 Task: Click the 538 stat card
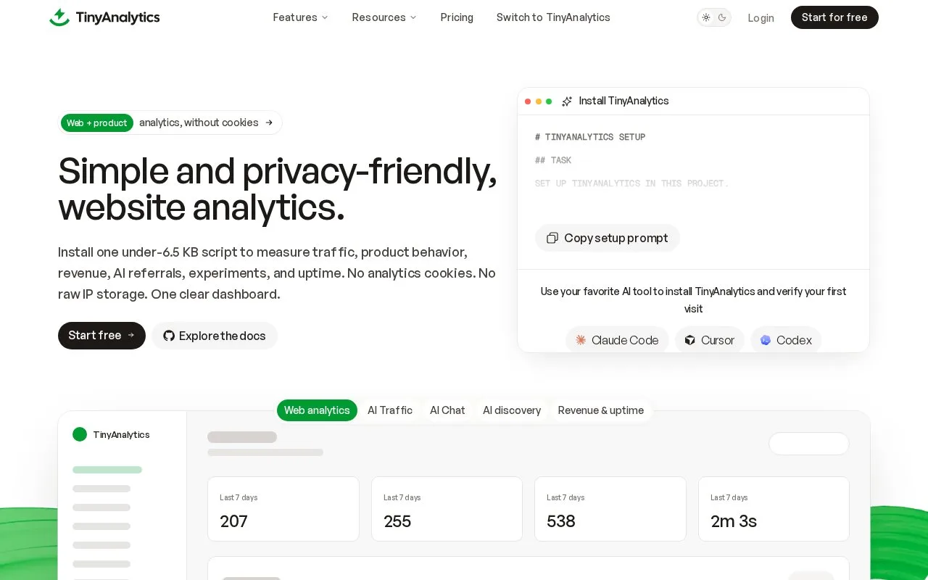[610, 509]
